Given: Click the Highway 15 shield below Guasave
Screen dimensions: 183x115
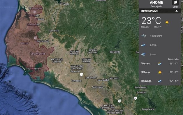Looking at the screenshot, I should (x=82, y=75).
